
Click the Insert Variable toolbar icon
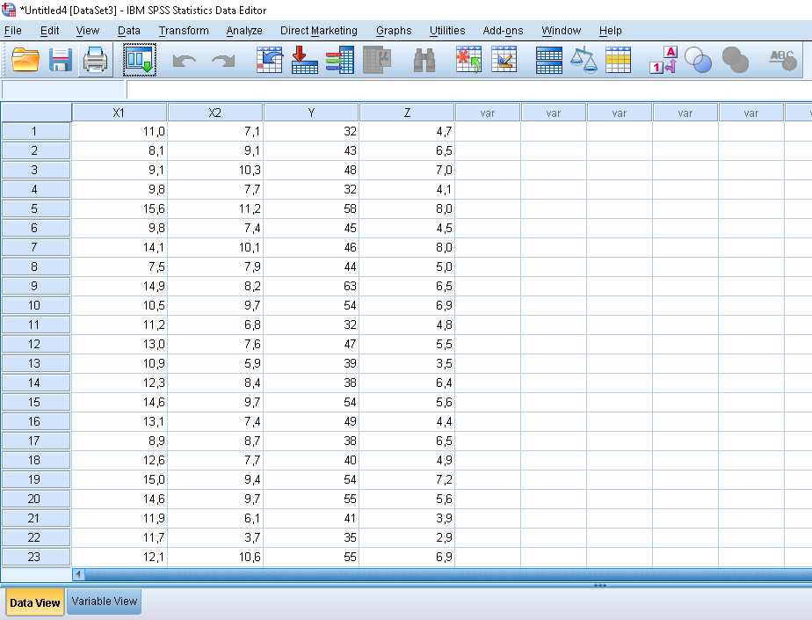[504, 60]
